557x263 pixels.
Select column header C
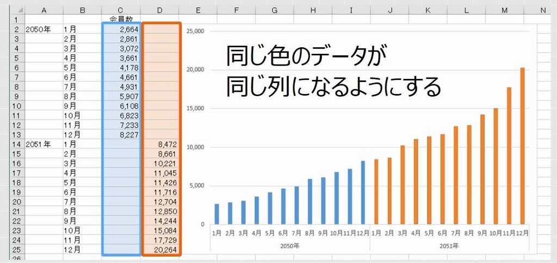[121, 10]
